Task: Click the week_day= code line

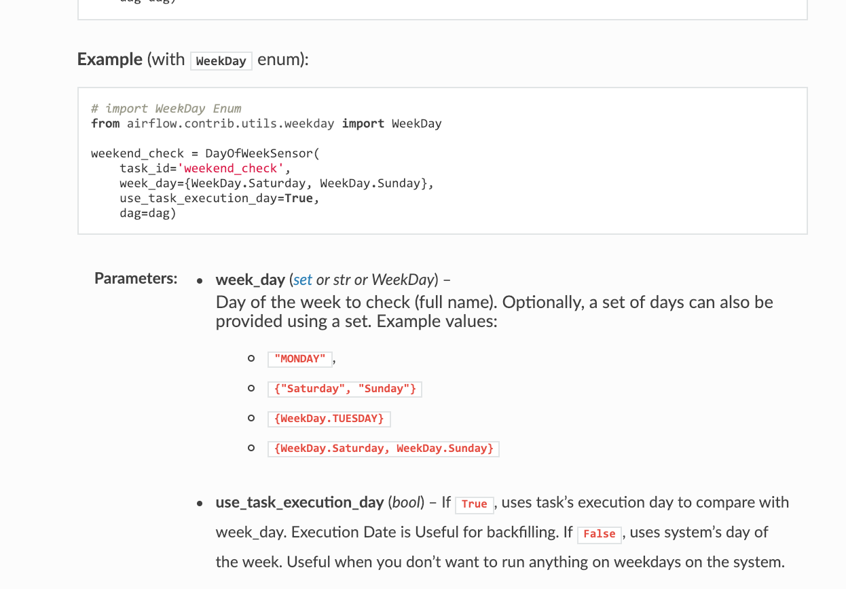Action: tap(276, 183)
